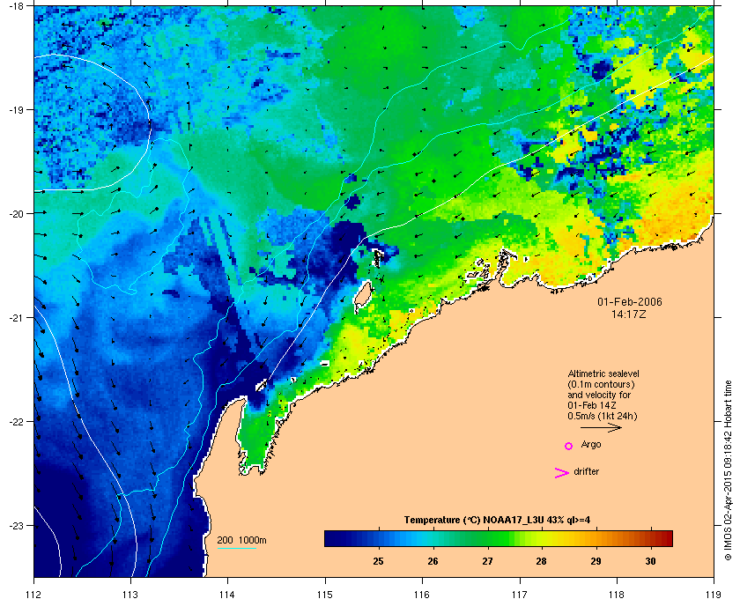Click the longitude label 116

(x=422, y=595)
